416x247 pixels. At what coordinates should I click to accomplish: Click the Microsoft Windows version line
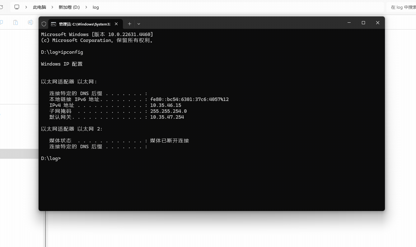point(97,34)
